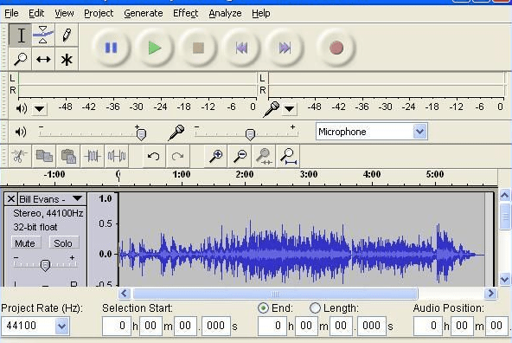Click Selection Start milliseconds field
The image size is (512, 343).
(x=216, y=326)
